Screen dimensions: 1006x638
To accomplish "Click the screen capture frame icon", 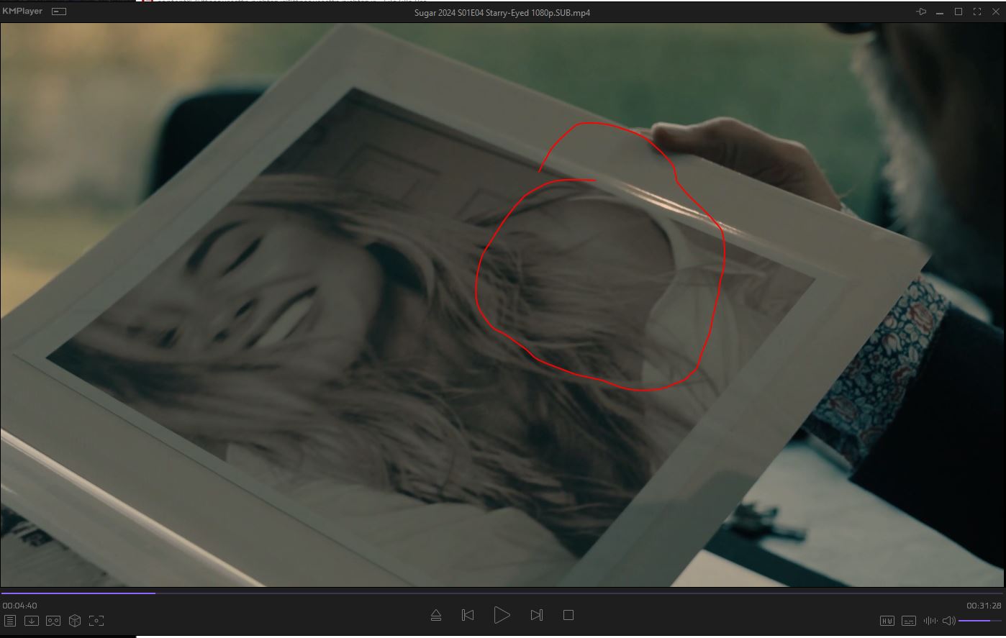I will [x=96, y=621].
